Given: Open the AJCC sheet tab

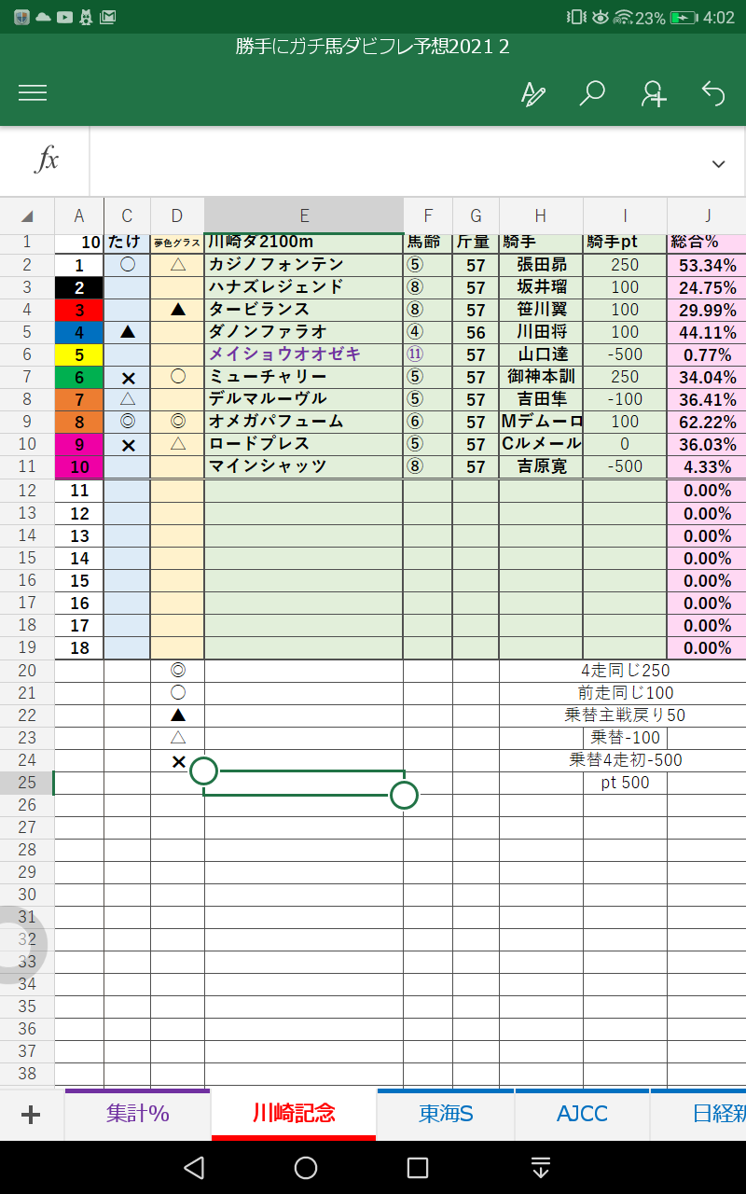Looking at the screenshot, I should (582, 1114).
